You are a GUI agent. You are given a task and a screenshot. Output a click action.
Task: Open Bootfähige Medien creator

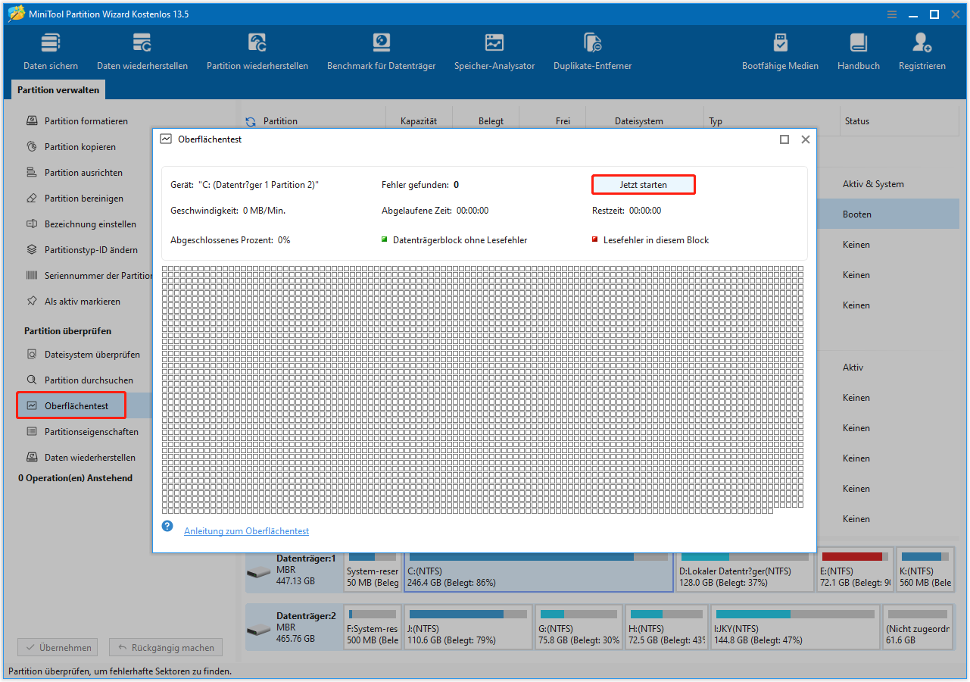click(780, 50)
